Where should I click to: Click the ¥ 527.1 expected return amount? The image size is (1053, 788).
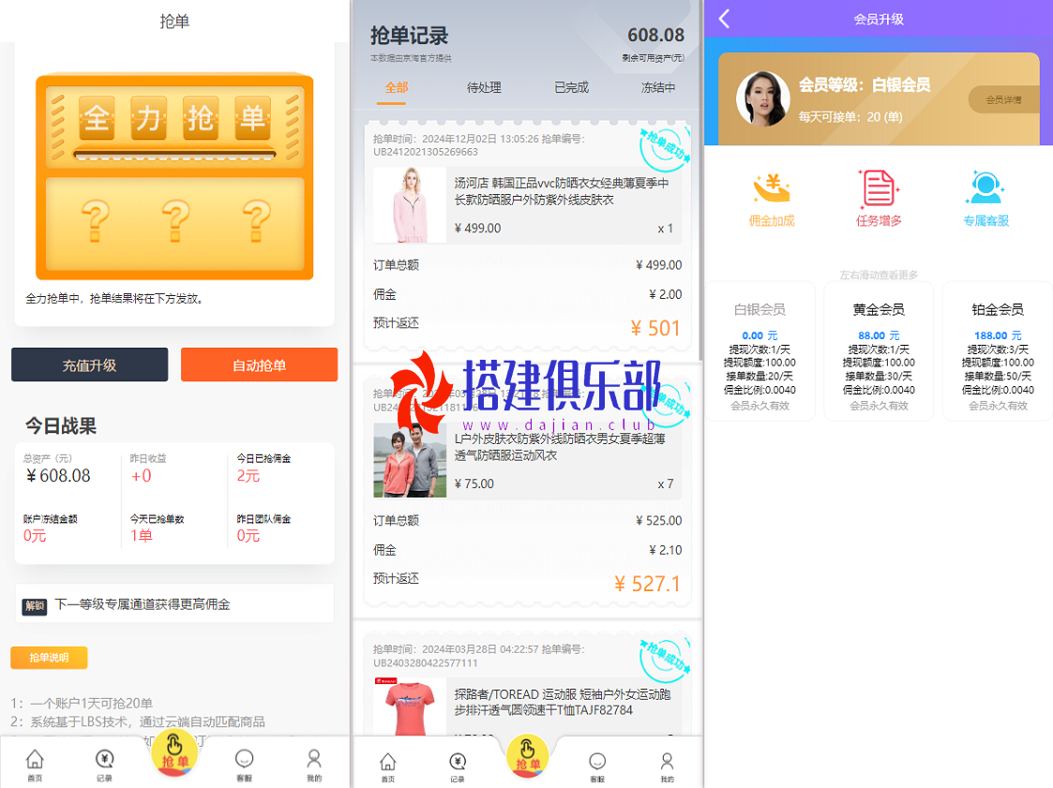pos(647,584)
